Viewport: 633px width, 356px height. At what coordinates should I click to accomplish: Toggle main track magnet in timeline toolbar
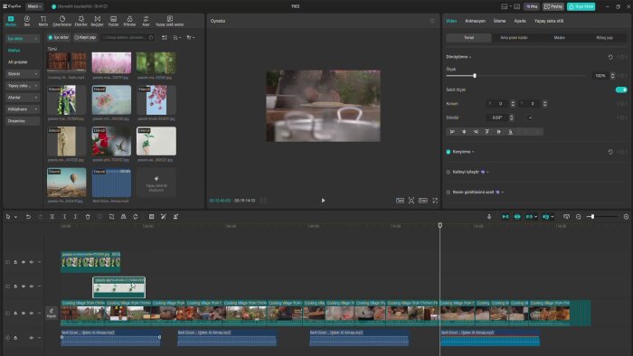coord(505,217)
